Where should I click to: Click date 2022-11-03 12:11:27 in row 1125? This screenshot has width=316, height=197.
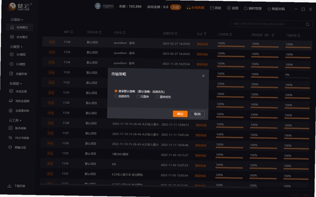click(174, 155)
